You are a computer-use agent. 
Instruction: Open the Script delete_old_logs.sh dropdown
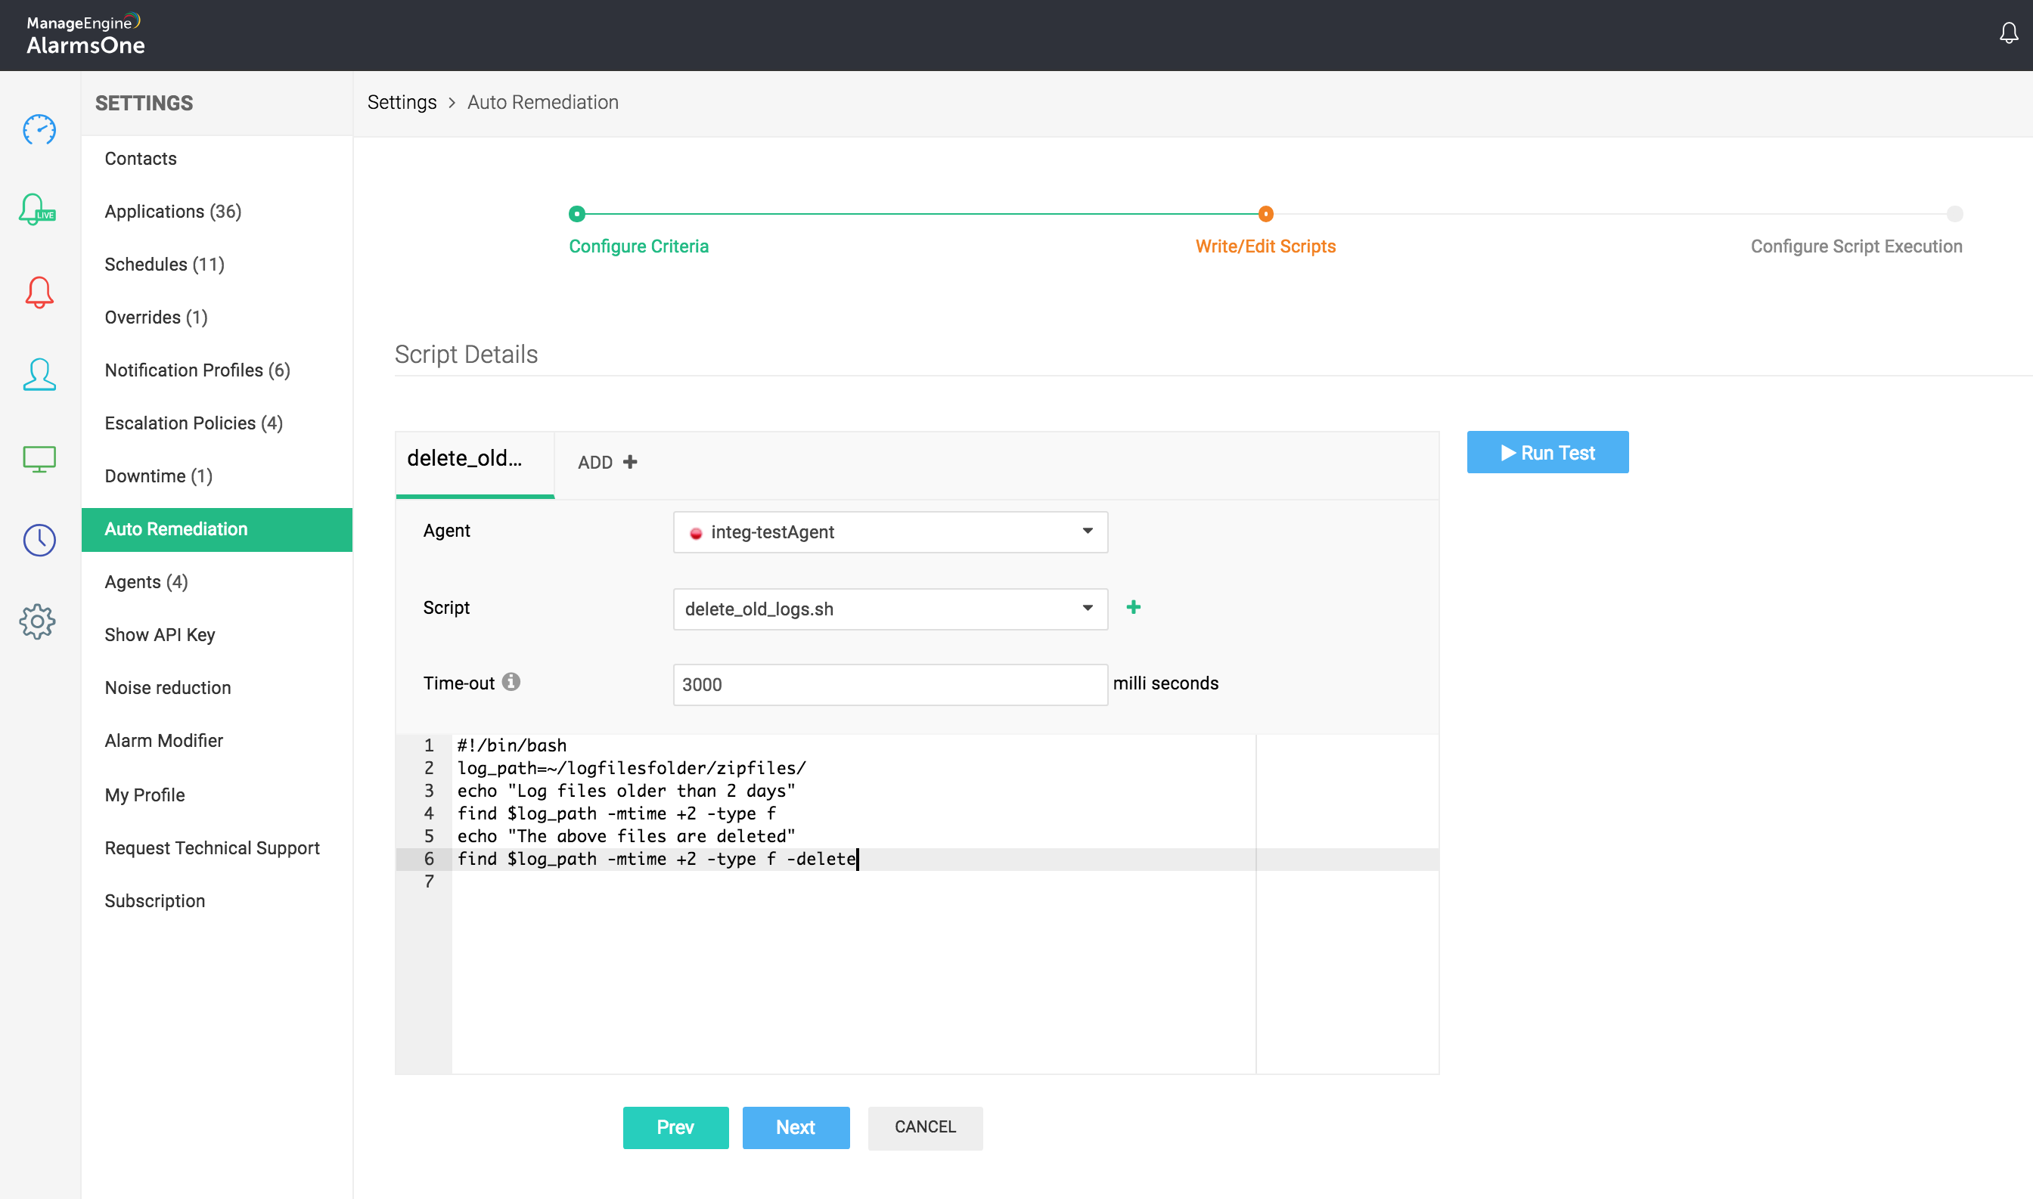click(889, 609)
